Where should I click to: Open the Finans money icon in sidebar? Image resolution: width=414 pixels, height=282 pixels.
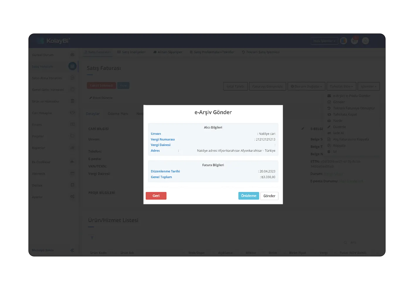72,124
